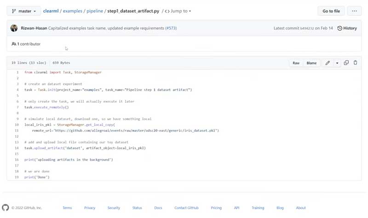Image resolution: width=368 pixels, height=218 pixels.
Task: Select line number 4
Action: click(x=17, y=90)
